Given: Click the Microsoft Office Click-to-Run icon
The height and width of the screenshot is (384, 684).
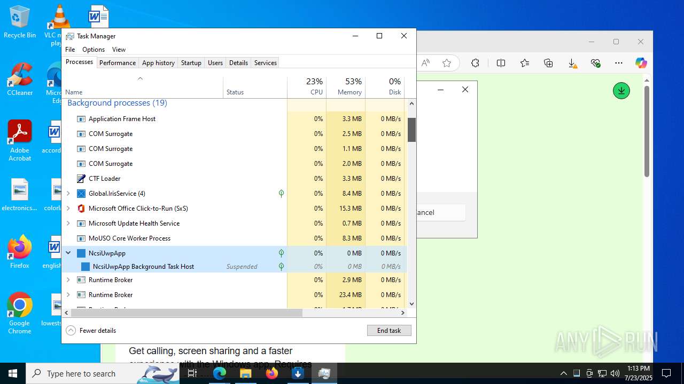Looking at the screenshot, I should (81, 209).
